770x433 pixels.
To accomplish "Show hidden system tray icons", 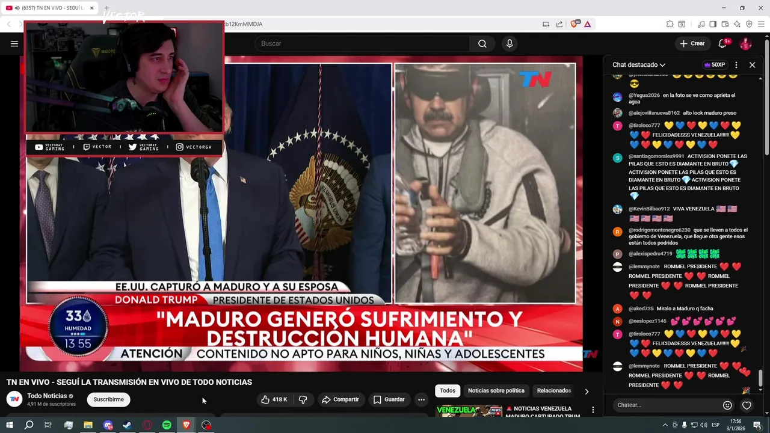I will click(x=665, y=426).
